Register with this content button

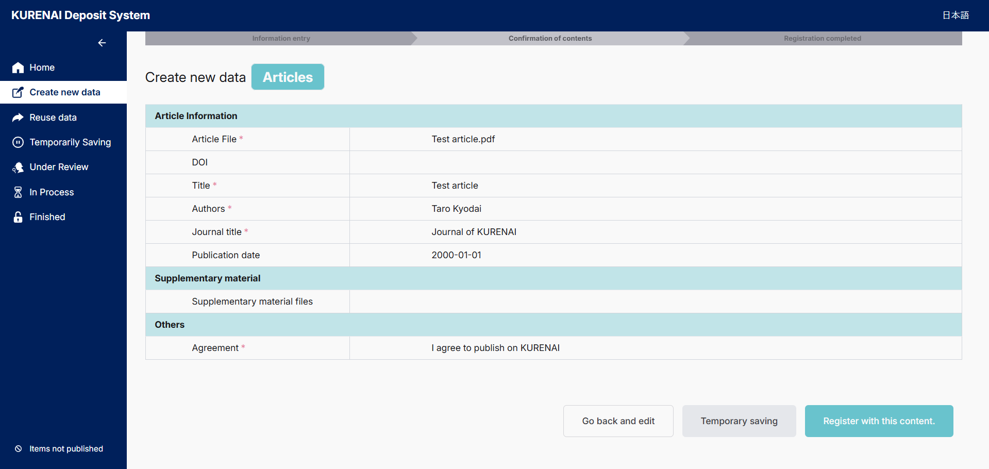click(879, 421)
